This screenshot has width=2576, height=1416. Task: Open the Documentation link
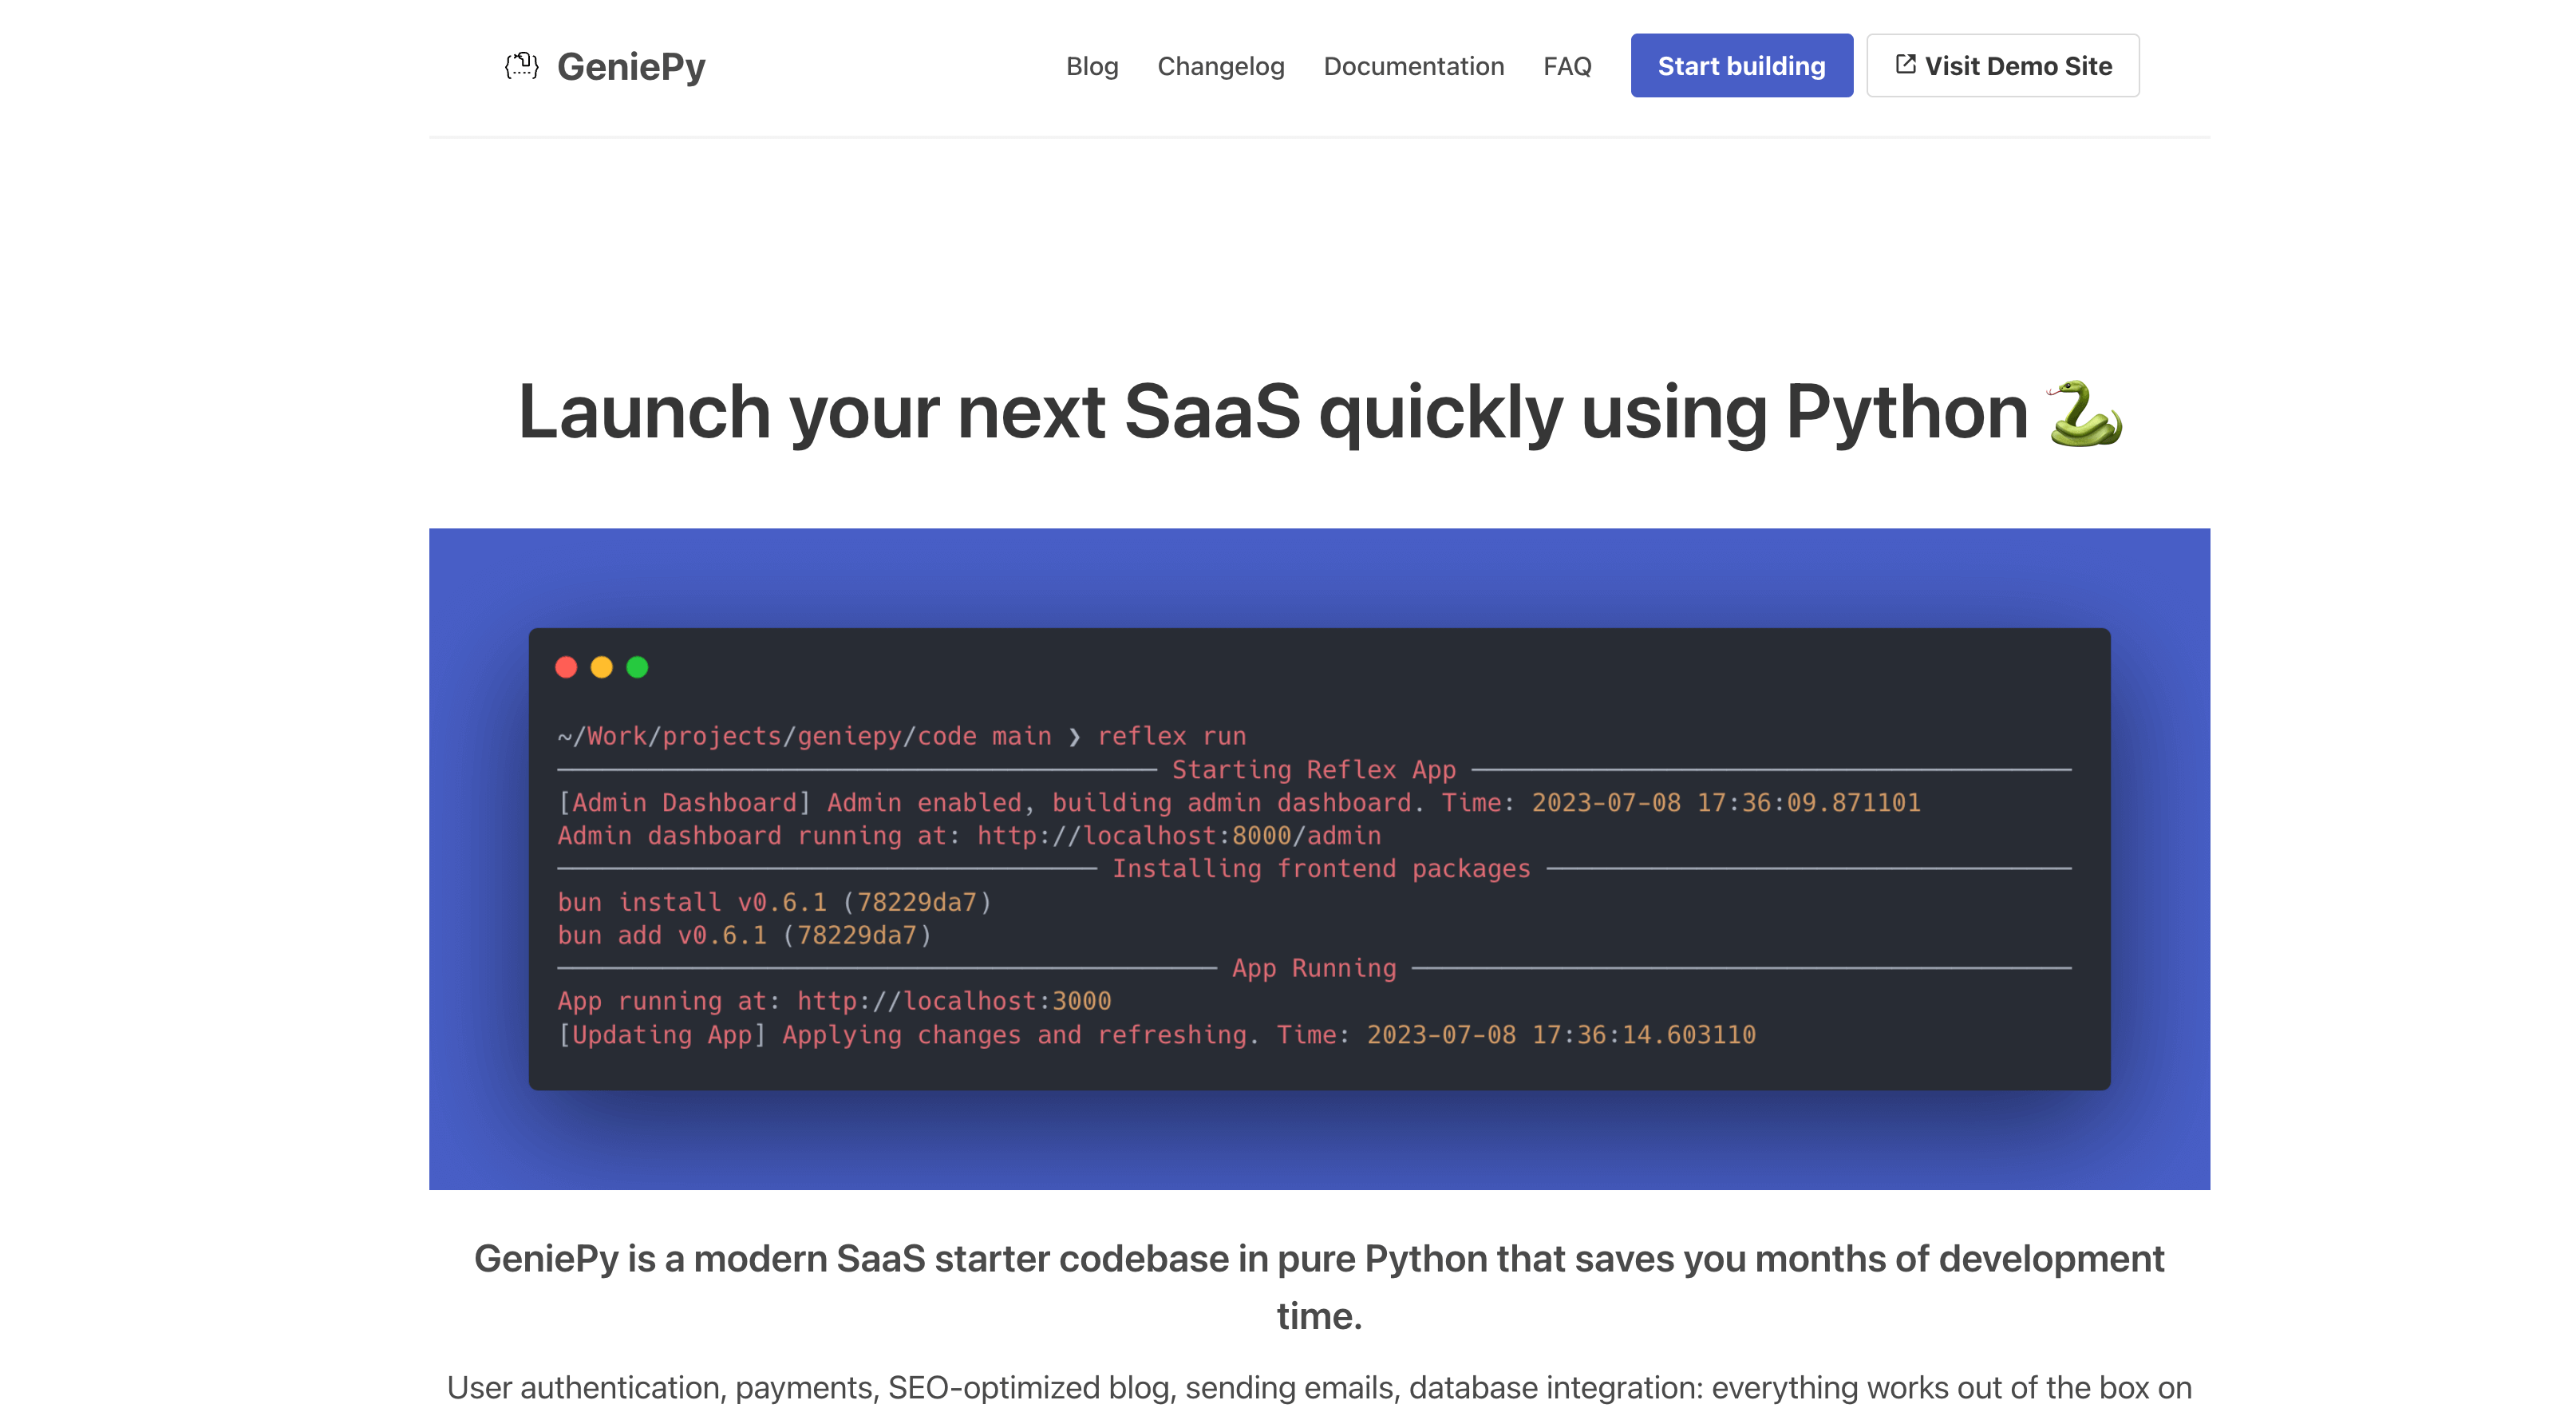(x=1413, y=66)
